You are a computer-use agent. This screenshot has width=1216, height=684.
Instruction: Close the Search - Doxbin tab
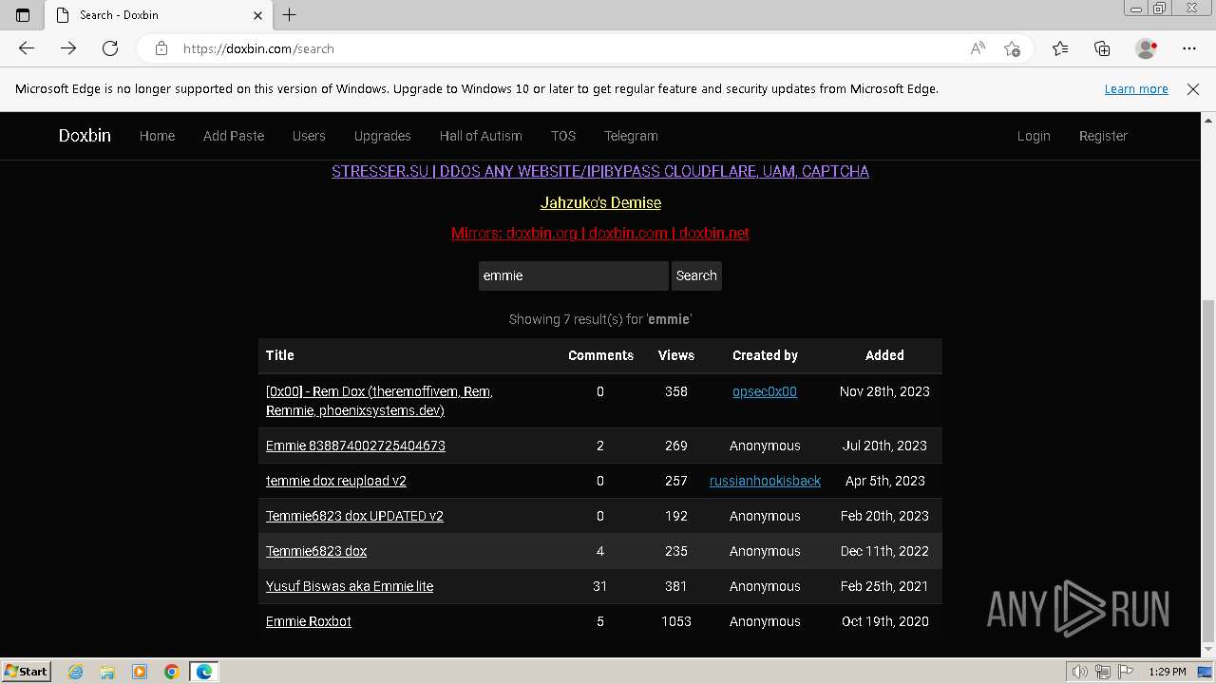coord(257,15)
